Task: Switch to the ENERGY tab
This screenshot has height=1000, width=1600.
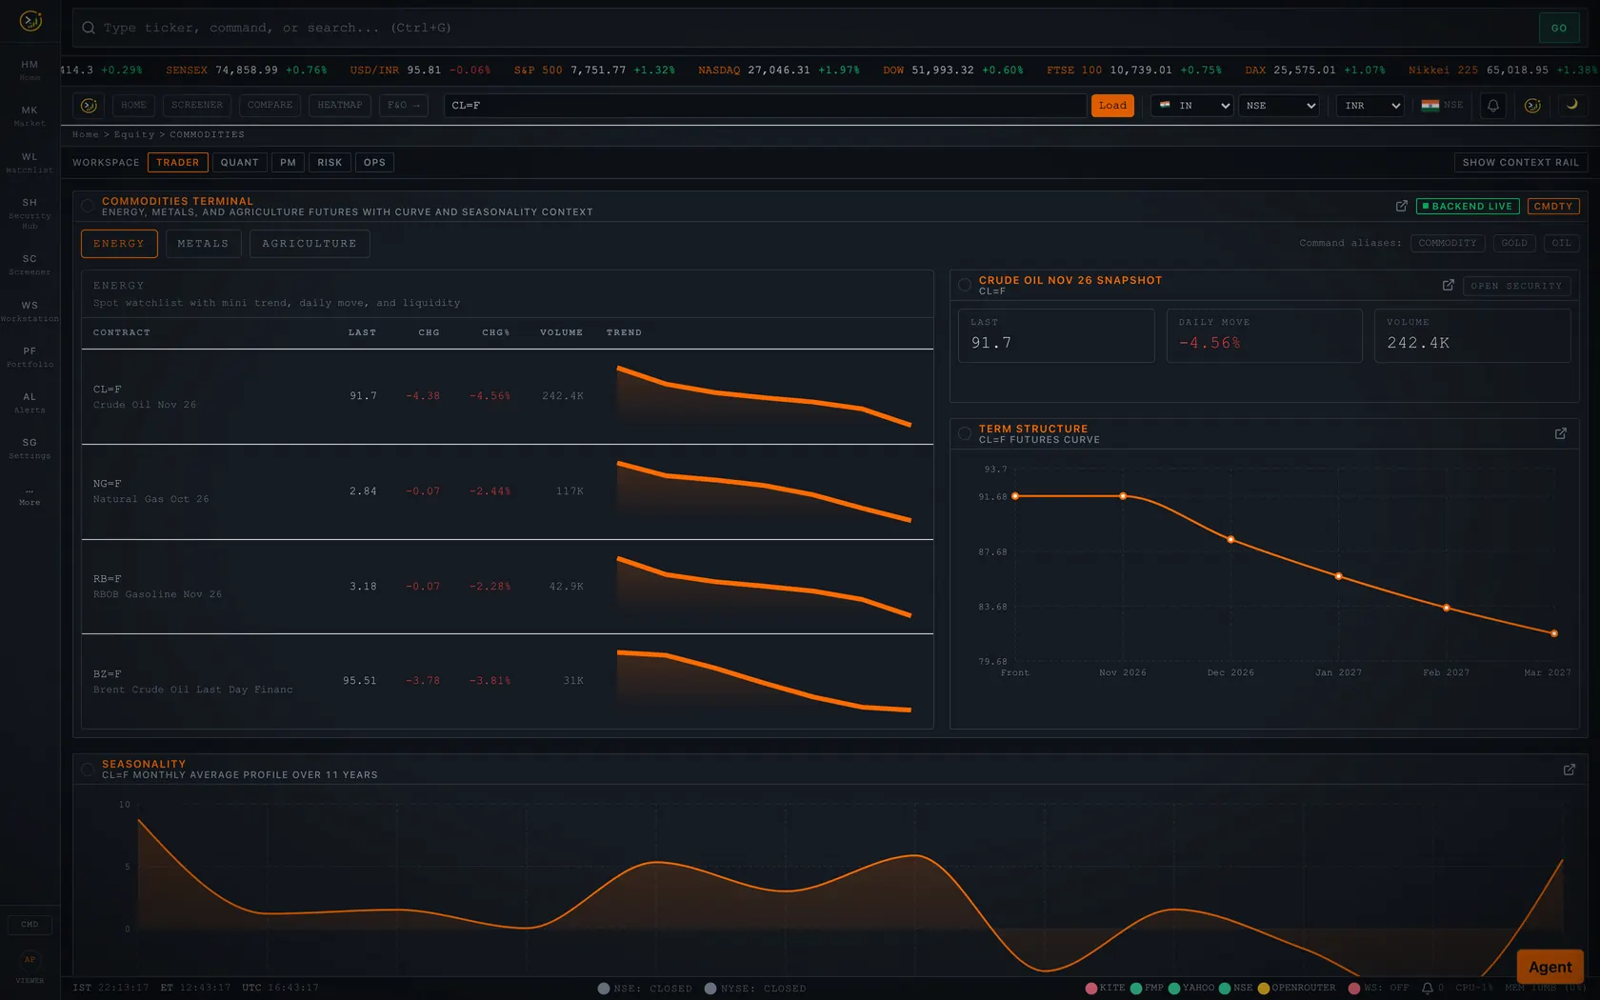Action: 119,244
